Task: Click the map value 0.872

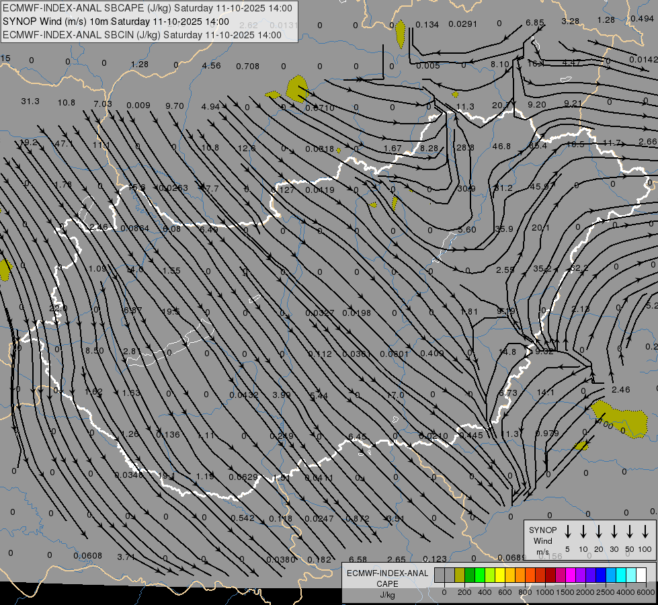Action: (357, 518)
